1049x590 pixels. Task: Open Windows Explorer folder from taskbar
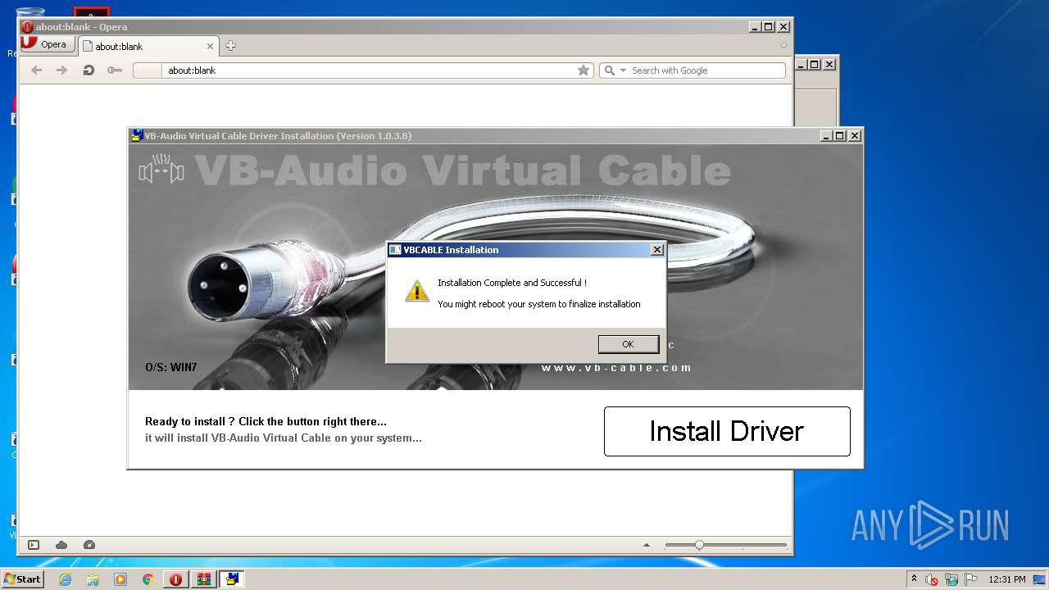(93, 579)
